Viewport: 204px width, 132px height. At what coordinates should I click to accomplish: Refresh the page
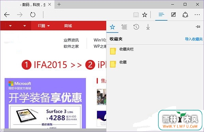(x=33, y=15)
